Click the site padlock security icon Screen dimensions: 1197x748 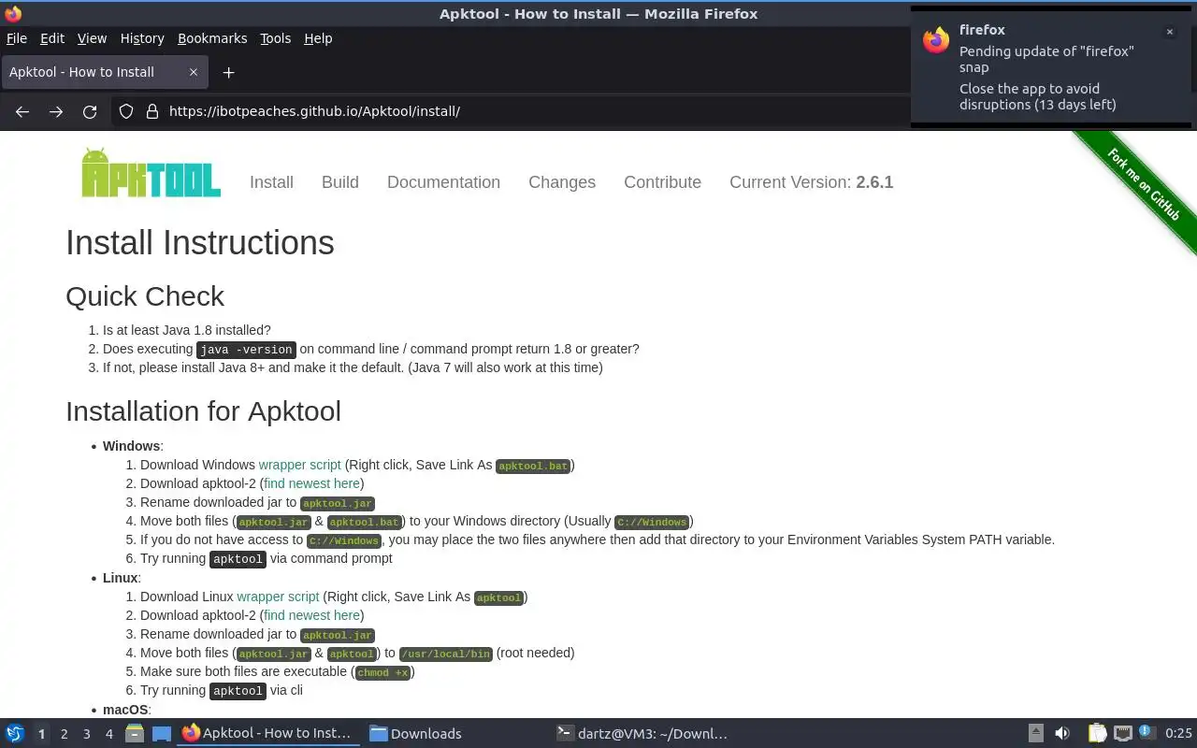point(152,111)
